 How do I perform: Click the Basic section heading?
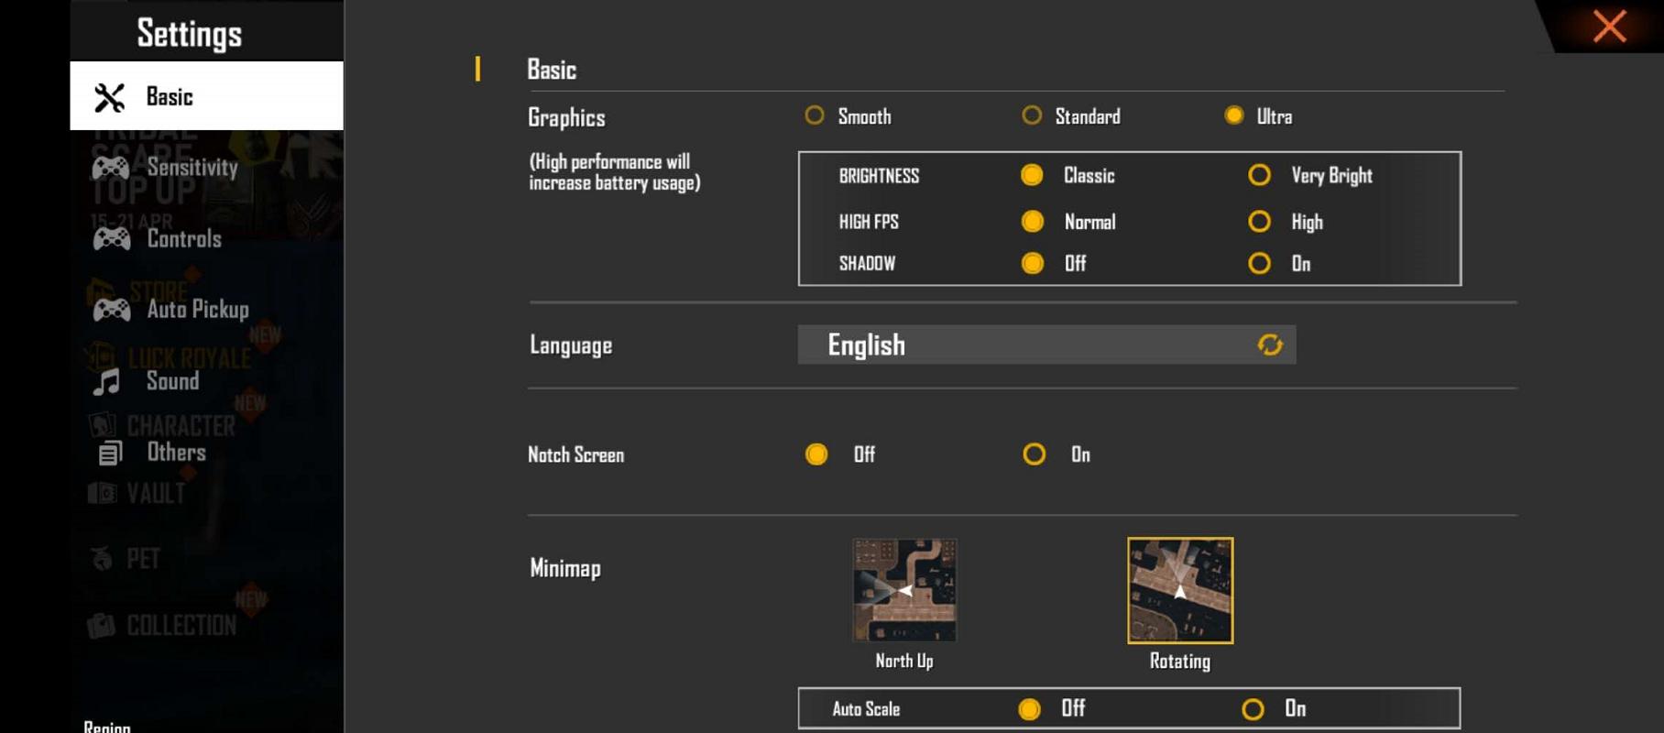[552, 70]
